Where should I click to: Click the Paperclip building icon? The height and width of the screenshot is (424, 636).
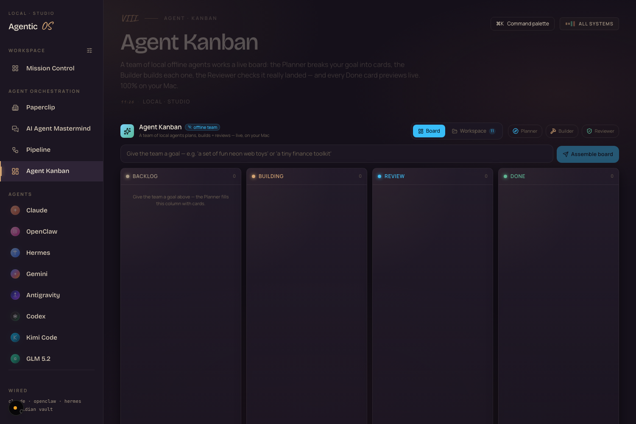(15, 107)
